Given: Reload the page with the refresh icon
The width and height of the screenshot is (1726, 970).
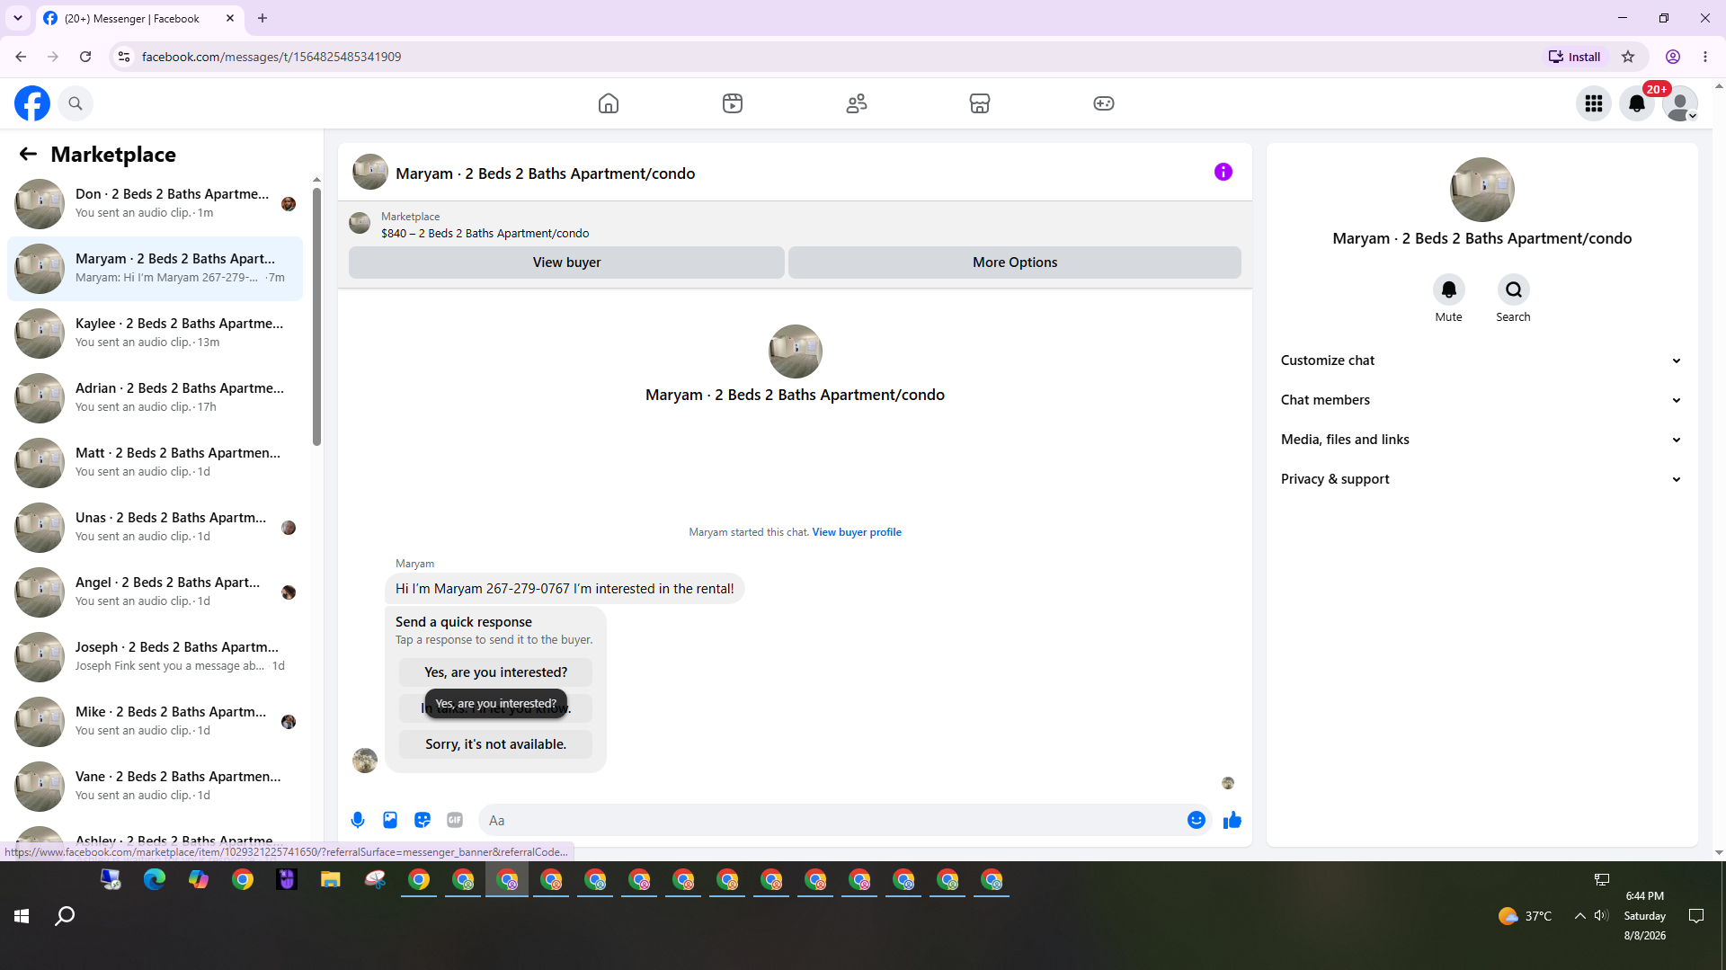Looking at the screenshot, I should pos(85,57).
